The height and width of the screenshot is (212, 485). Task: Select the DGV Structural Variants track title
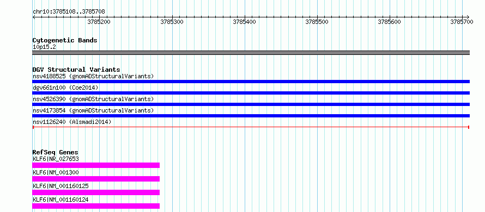click(76, 70)
